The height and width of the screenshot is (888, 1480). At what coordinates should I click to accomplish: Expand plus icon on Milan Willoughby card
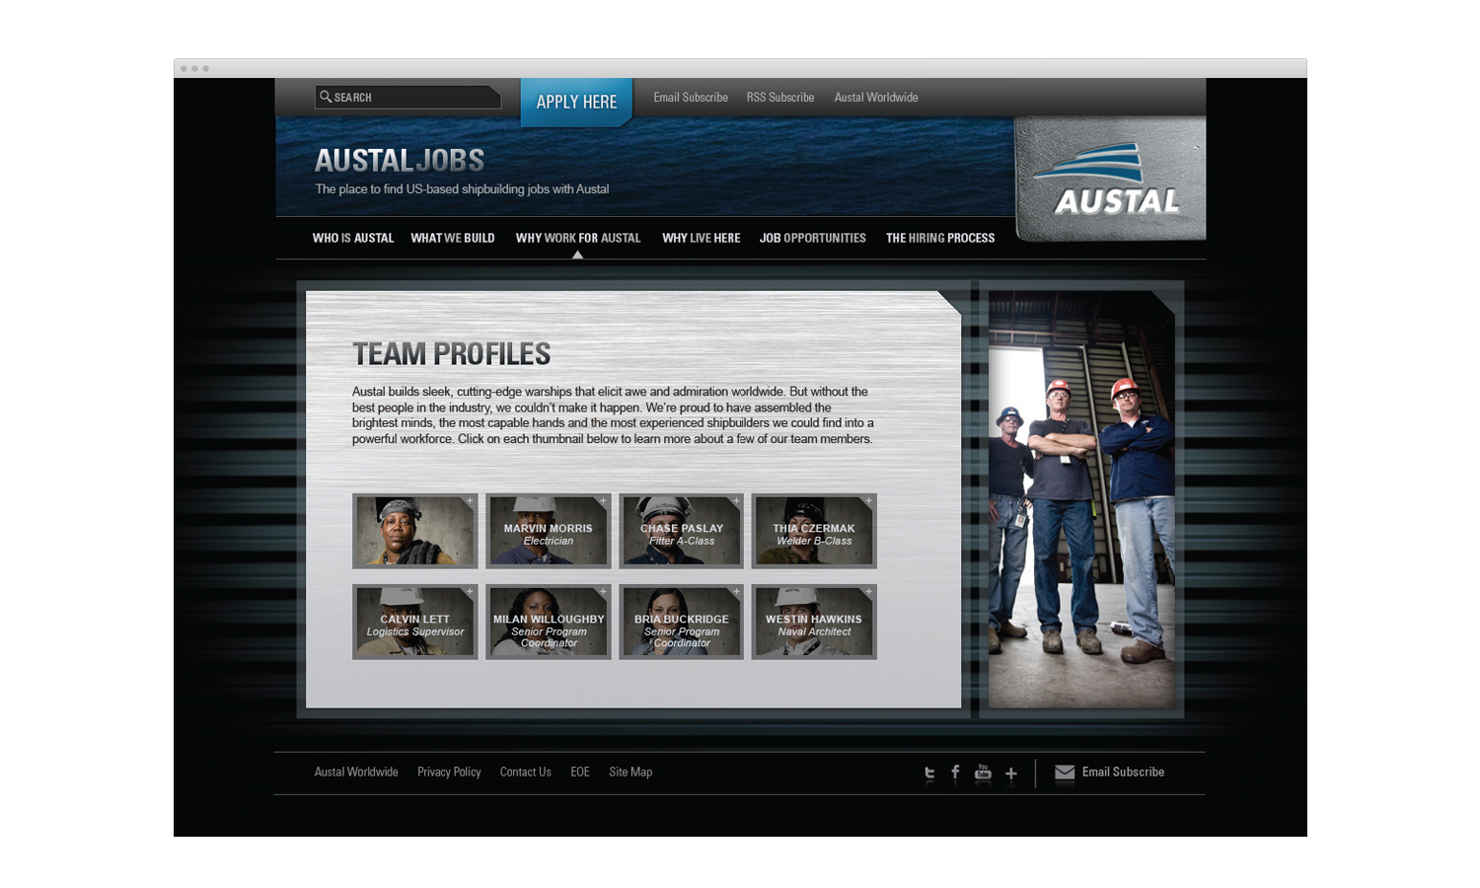[x=603, y=592]
